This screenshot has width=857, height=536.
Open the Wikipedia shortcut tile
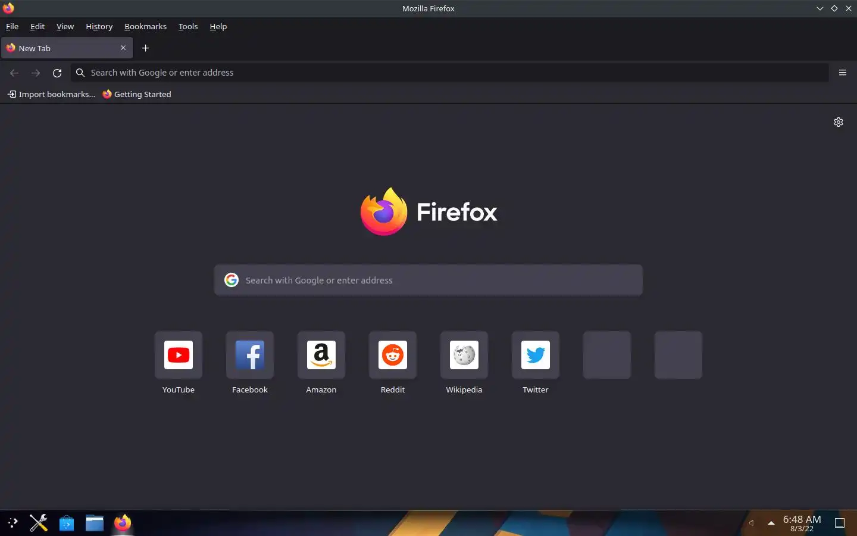464,355
